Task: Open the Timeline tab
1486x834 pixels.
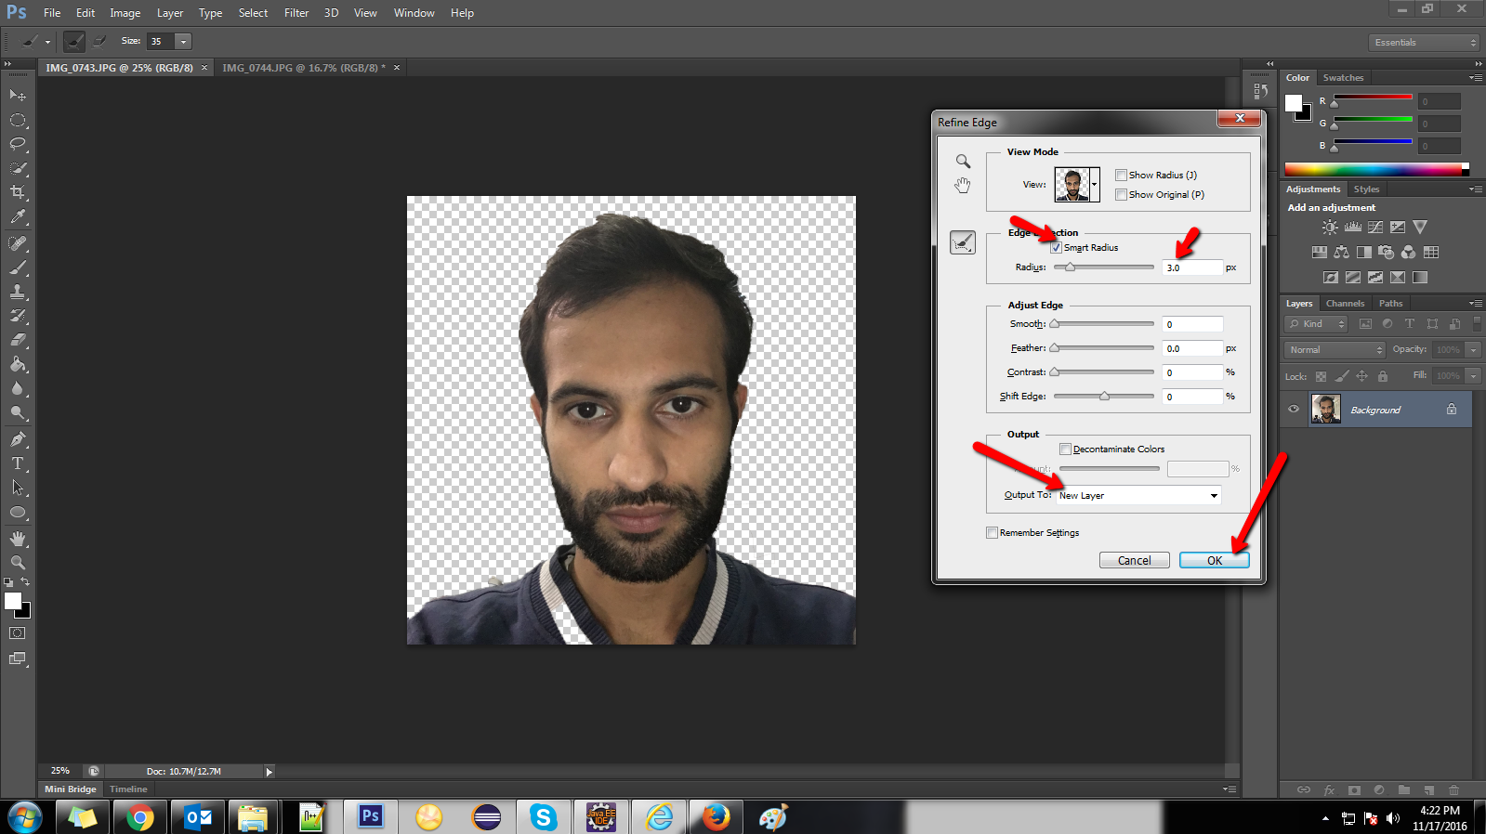Action: pos(128,789)
